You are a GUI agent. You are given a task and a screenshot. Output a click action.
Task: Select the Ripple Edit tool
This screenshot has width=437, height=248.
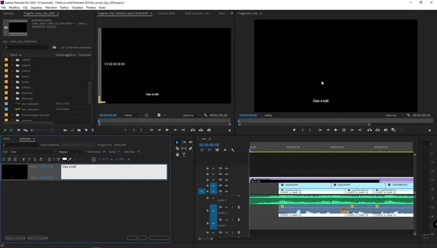point(191,142)
